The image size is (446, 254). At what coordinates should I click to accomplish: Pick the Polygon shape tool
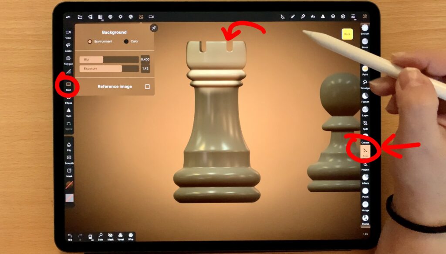coord(68,59)
